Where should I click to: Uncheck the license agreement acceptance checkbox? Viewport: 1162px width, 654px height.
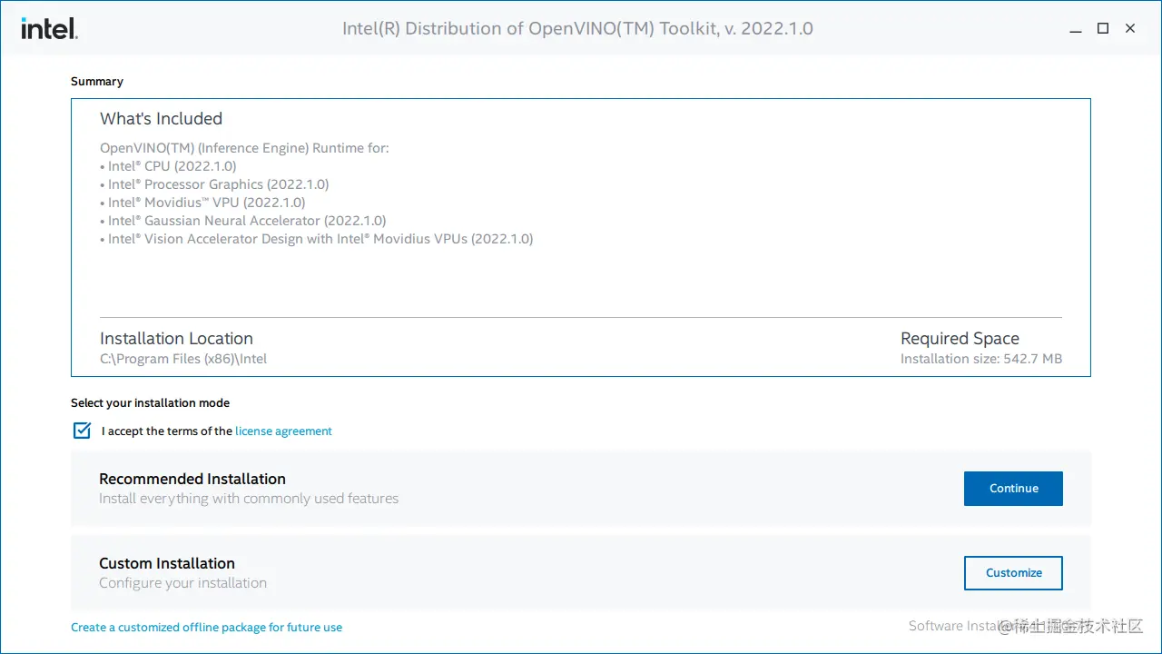82,431
